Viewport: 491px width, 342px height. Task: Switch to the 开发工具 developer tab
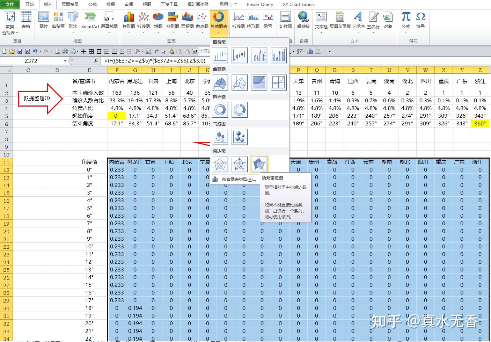pyautogui.click(x=169, y=4)
